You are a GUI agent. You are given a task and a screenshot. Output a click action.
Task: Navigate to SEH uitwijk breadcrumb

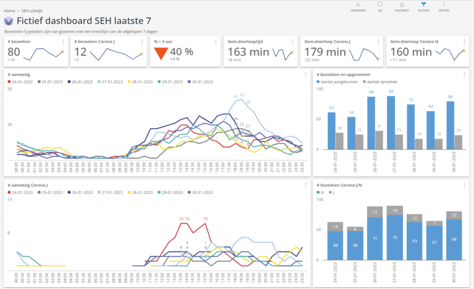[32, 10]
